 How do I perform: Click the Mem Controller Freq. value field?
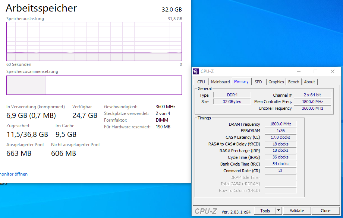312,102
